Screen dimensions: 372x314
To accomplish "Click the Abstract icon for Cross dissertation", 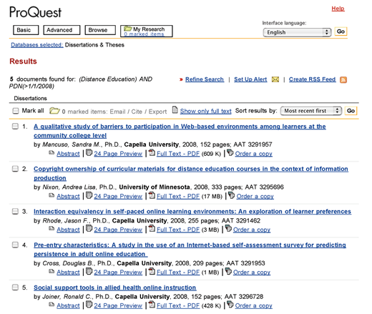I will 52,271.
